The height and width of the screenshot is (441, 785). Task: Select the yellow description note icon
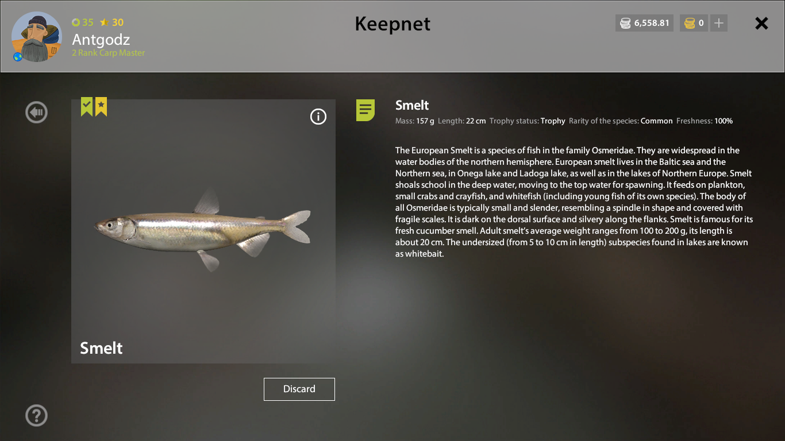pos(365,110)
